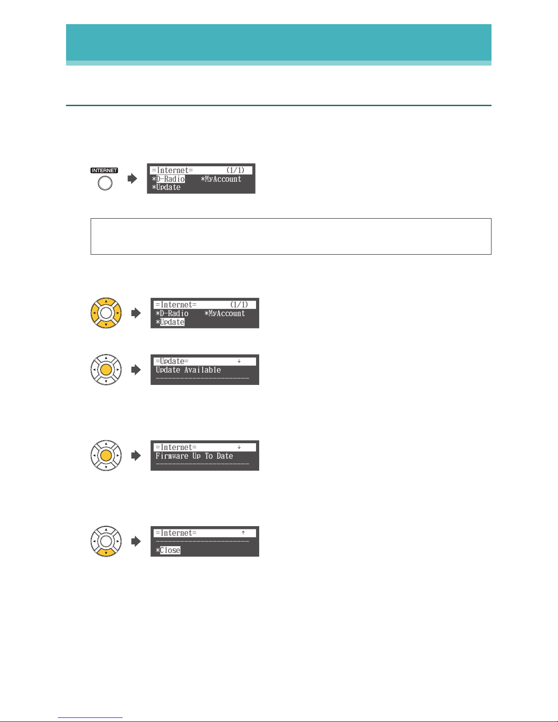Click up arrow indicator in last Internet header
The width and height of the screenshot is (558, 722).
coord(243,533)
